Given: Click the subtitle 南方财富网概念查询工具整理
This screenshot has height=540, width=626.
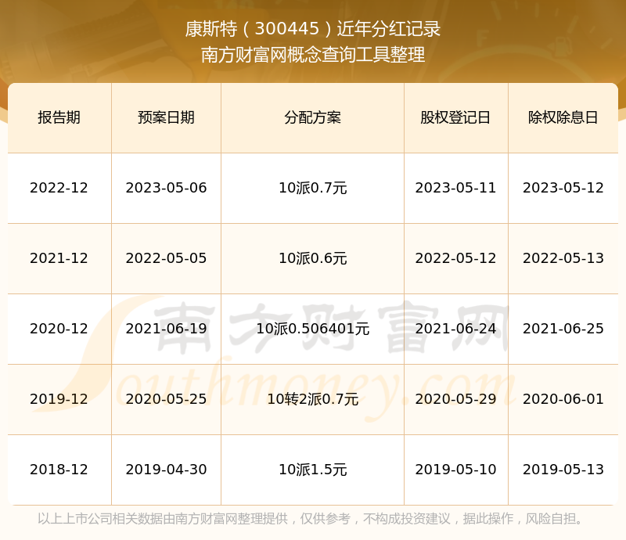Looking at the screenshot, I should tap(312, 55).
